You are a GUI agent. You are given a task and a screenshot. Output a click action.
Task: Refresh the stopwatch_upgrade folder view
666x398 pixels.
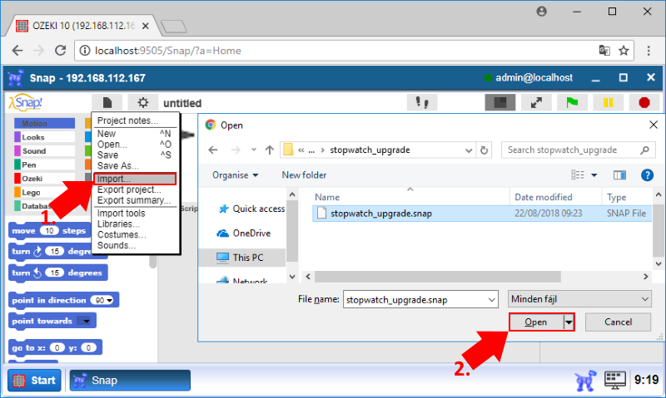pos(484,150)
